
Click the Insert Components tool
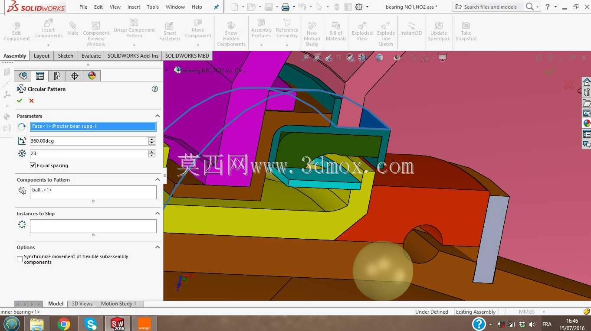coord(48,29)
